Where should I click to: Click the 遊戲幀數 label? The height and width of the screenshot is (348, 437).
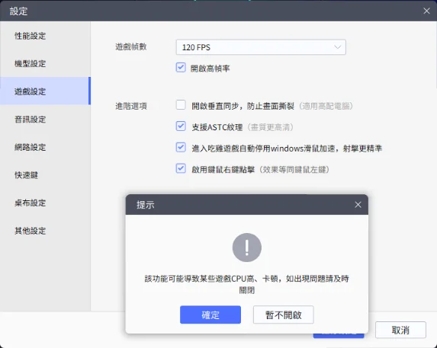[x=131, y=46]
